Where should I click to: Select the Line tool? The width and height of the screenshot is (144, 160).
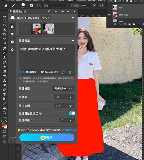(4, 104)
